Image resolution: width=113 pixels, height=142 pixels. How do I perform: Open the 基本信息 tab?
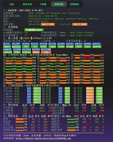[27, 4]
